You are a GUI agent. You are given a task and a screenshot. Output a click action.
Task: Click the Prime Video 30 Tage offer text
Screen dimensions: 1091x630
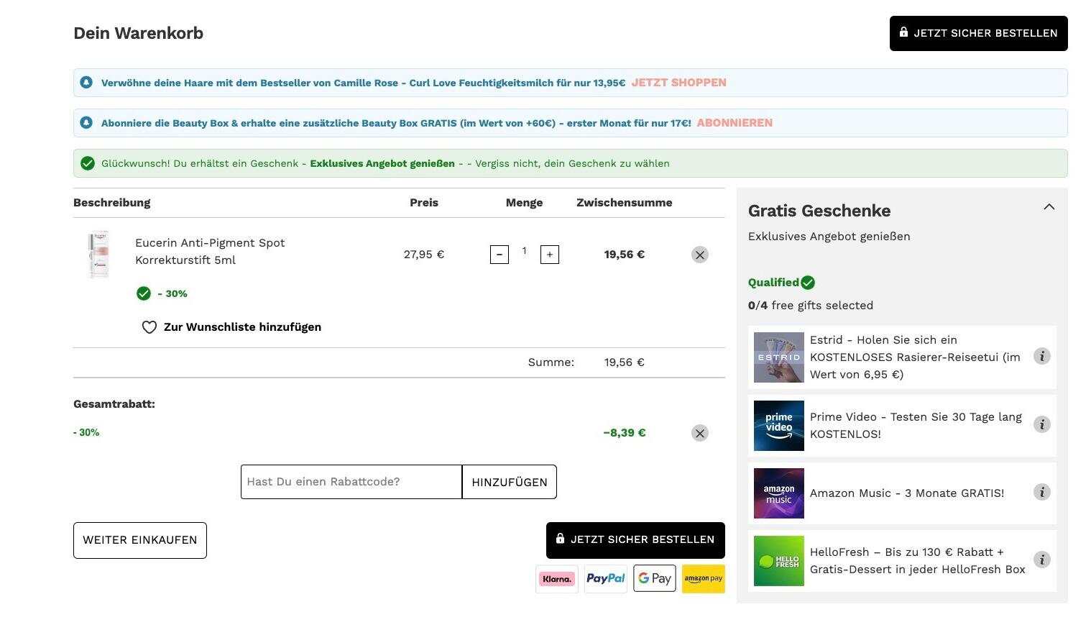(916, 426)
